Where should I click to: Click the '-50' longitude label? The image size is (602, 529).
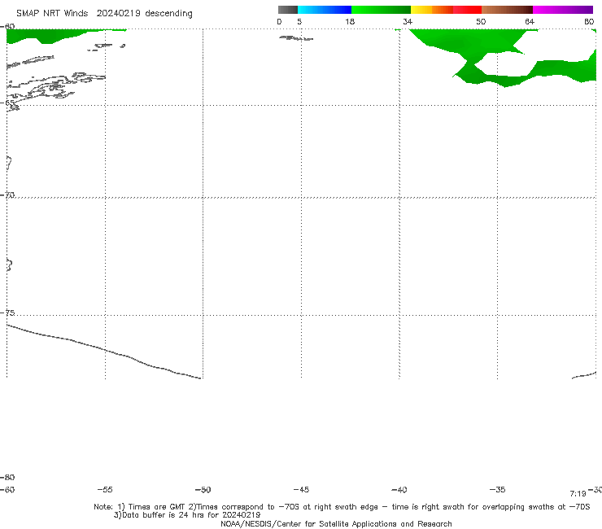tap(203, 490)
